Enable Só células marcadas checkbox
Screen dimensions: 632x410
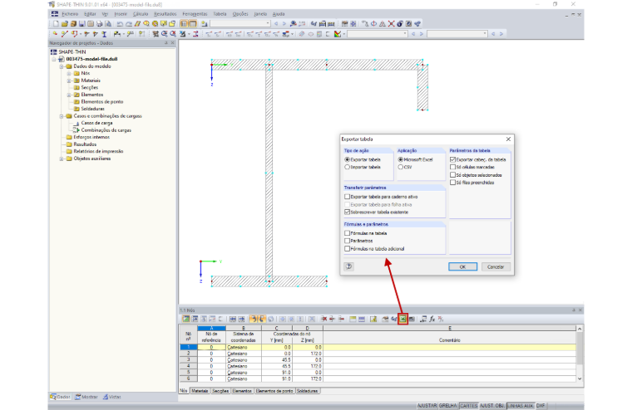[452, 167]
